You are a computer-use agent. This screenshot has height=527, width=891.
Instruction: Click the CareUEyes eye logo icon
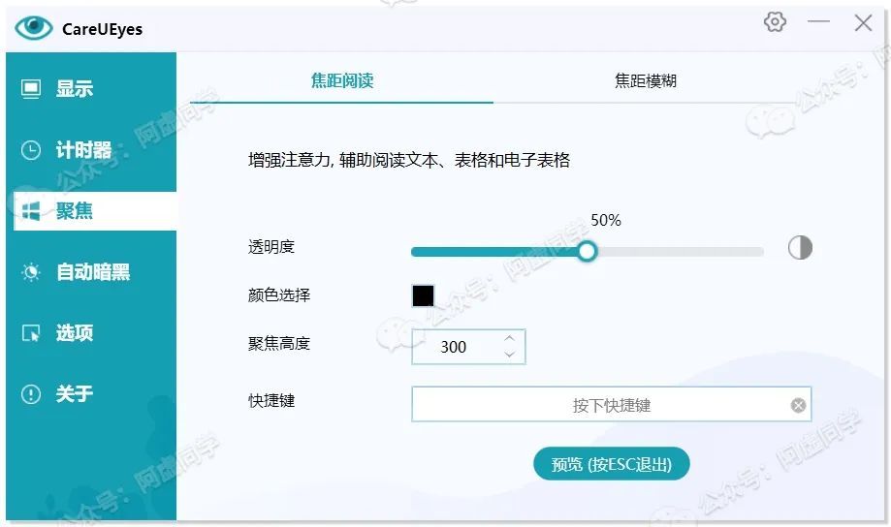pyautogui.click(x=34, y=27)
